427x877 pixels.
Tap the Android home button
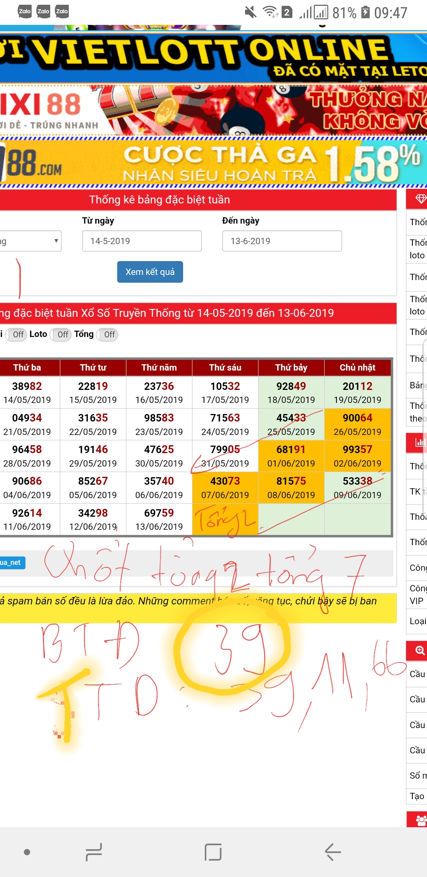(213, 852)
